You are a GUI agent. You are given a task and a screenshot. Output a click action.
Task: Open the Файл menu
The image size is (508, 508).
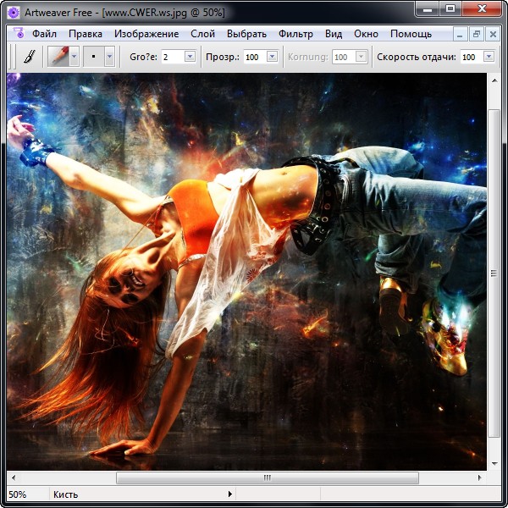pyautogui.click(x=44, y=34)
